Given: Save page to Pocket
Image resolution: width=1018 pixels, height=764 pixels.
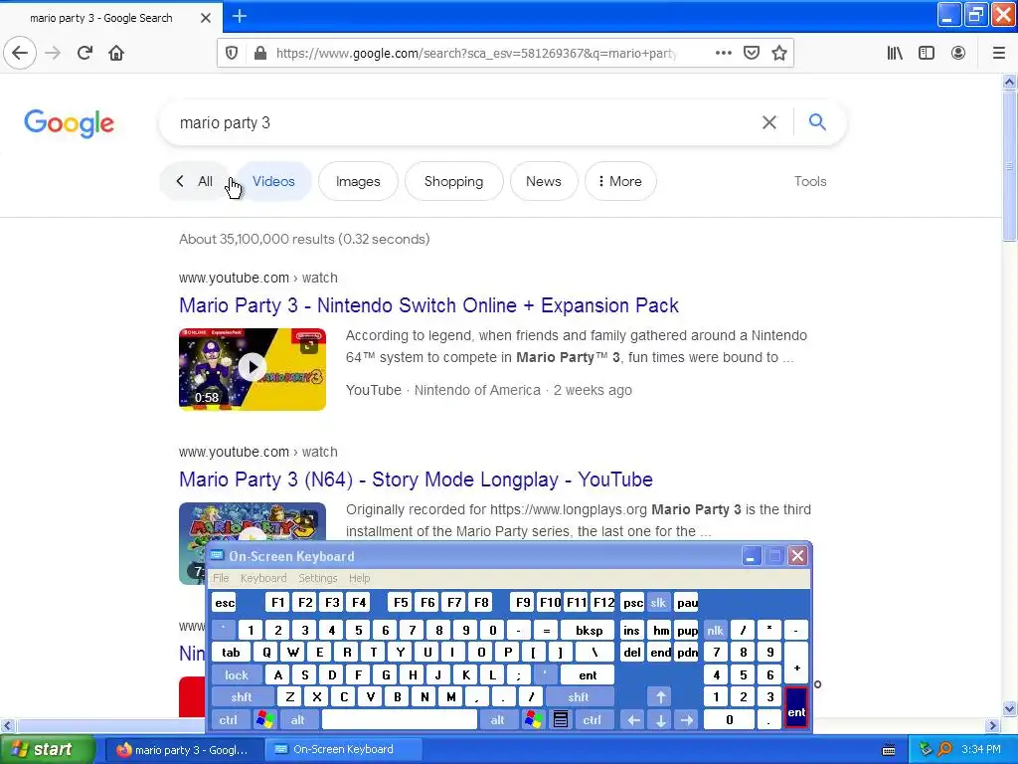Looking at the screenshot, I should pos(752,53).
